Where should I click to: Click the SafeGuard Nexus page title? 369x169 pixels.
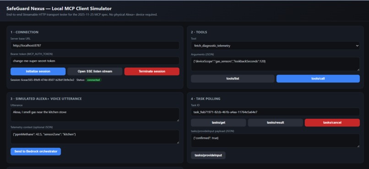(x=59, y=9)
